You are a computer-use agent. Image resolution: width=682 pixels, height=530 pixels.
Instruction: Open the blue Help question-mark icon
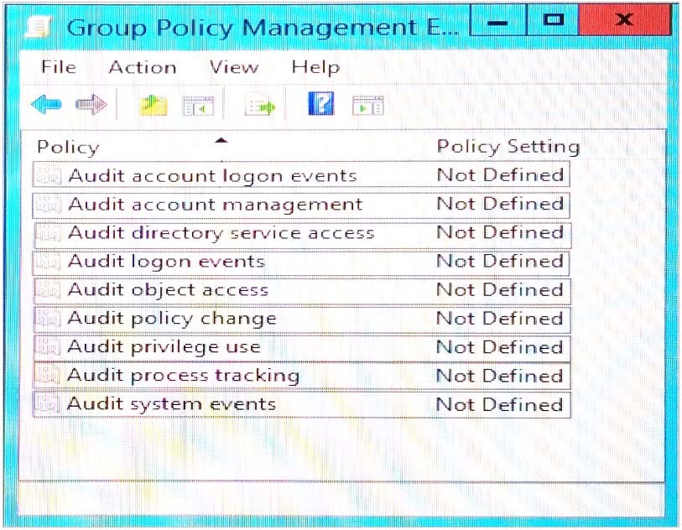(x=321, y=103)
